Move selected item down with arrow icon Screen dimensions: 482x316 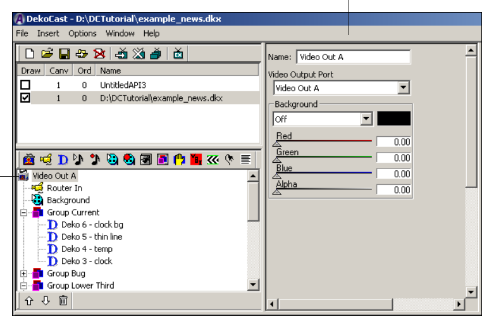pyautogui.click(x=46, y=301)
